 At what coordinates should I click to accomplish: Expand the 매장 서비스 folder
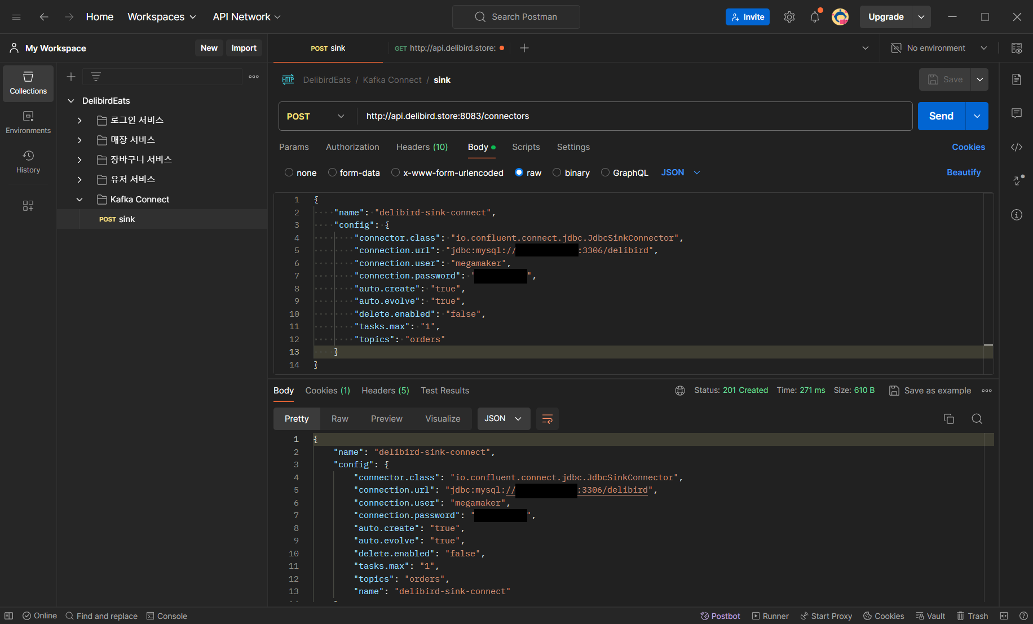point(80,140)
